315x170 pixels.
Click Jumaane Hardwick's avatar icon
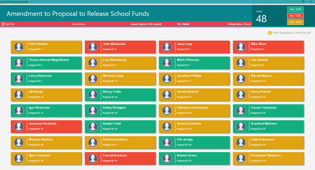(19, 126)
